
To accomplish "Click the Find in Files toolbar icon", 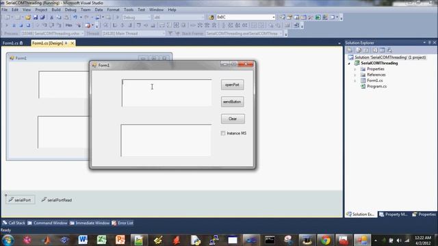I will [x=211, y=17].
